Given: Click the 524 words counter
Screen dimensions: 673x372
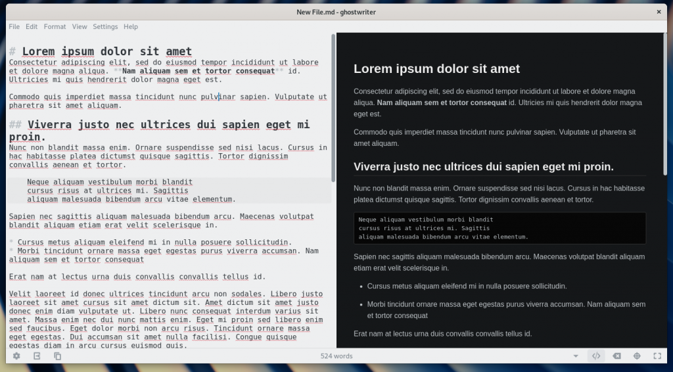Looking at the screenshot, I should pyautogui.click(x=336, y=356).
